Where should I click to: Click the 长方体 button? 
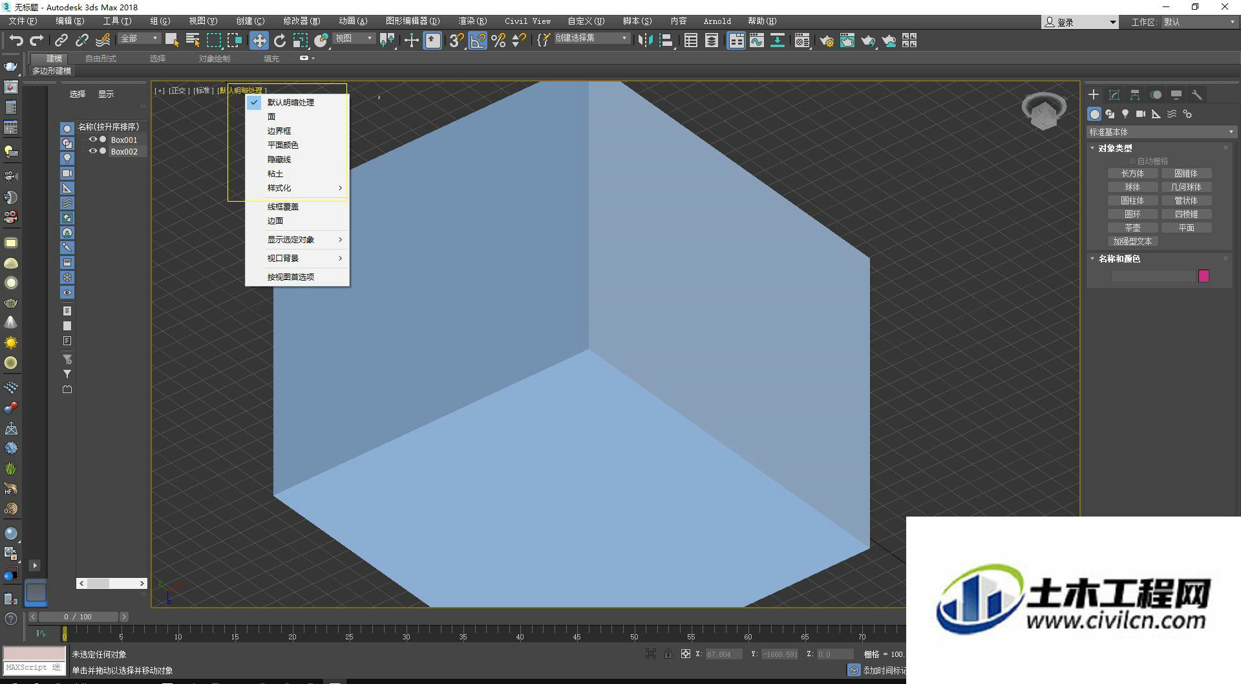1132,173
